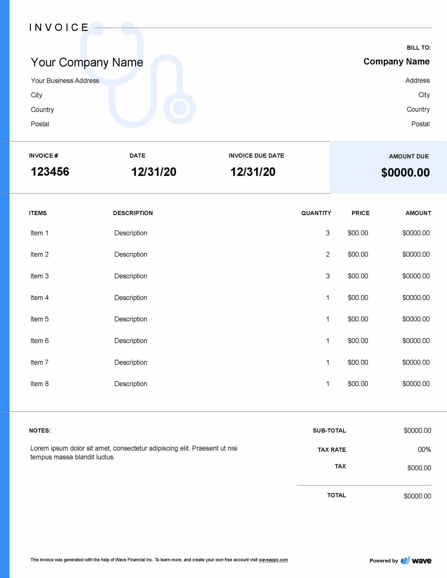Select Item 8 row name

tap(39, 384)
